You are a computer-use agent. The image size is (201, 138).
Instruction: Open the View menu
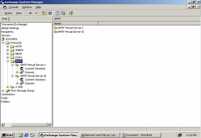(19, 13)
